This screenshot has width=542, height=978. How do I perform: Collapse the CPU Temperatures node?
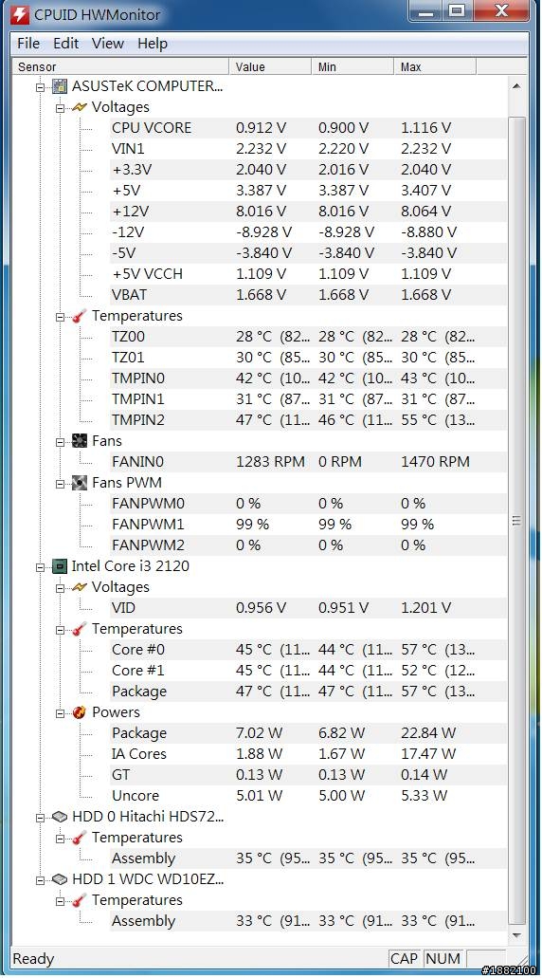click(x=61, y=629)
